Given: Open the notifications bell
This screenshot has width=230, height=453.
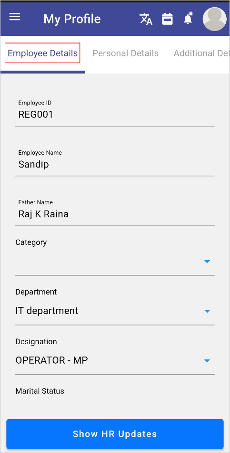Looking at the screenshot, I should click(188, 18).
